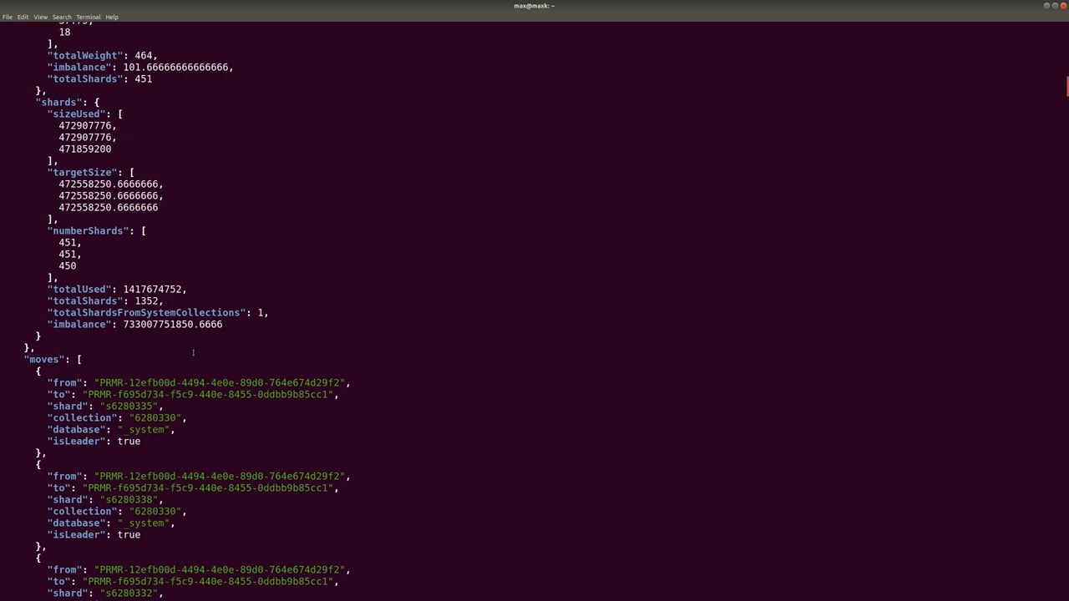Click the totalShards value 451

click(143, 79)
